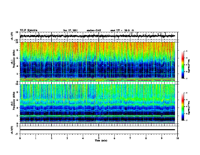The height and width of the screenshot is (155, 200).
Task: Click the "8" kHz tick on ch.2 axis
Action: tap(17, 92)
